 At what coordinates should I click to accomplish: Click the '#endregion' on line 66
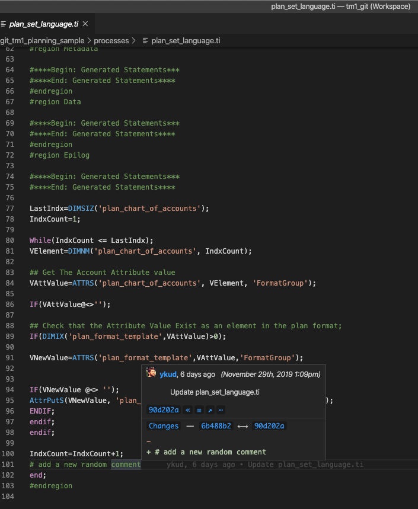tap(51, 91)
